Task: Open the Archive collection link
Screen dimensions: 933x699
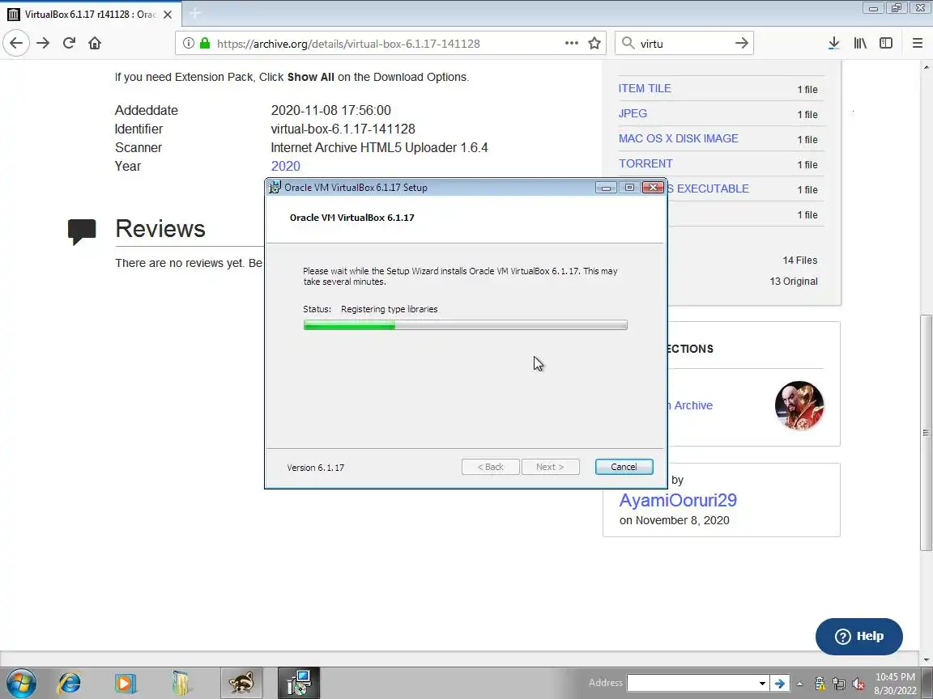Action: click(x=690, y=405)
